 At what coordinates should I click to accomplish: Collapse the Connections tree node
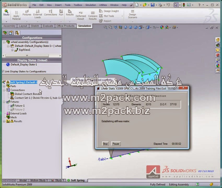[4, 90]
